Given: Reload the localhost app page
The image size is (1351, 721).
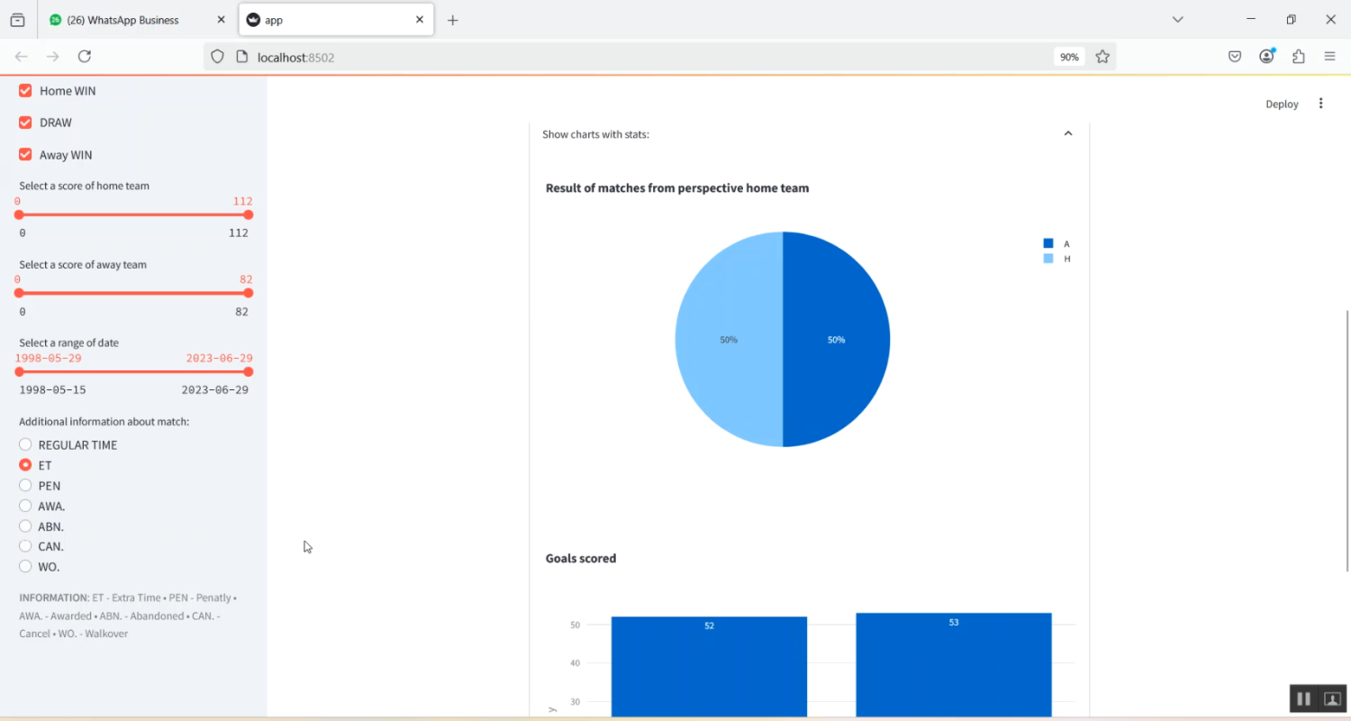Looking at the screenshot, I should [84, 56].
